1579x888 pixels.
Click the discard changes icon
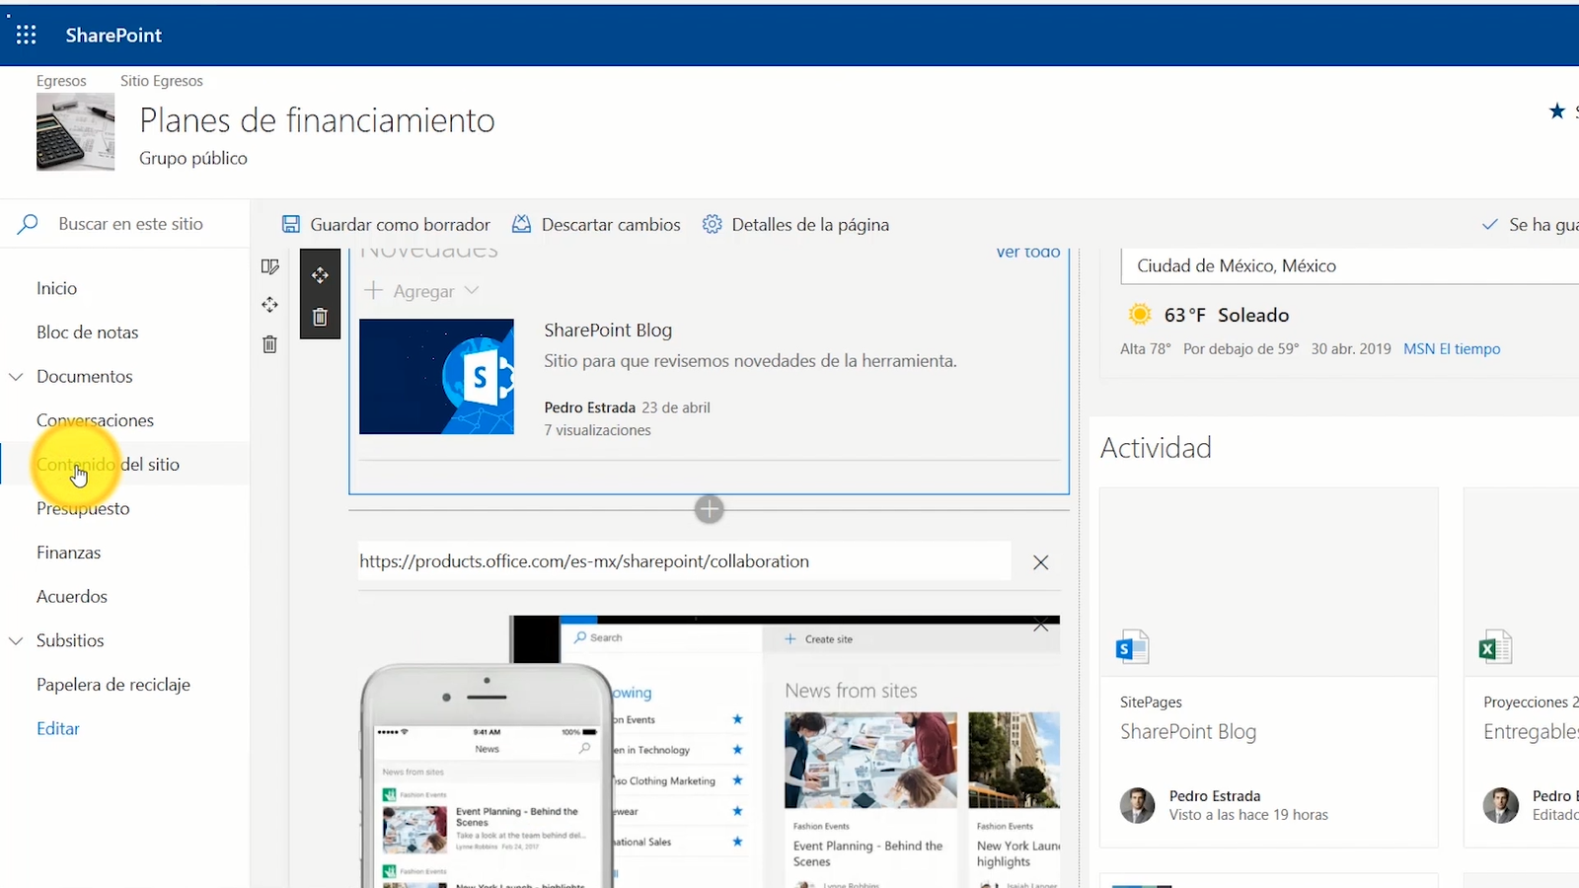(521, 224)
